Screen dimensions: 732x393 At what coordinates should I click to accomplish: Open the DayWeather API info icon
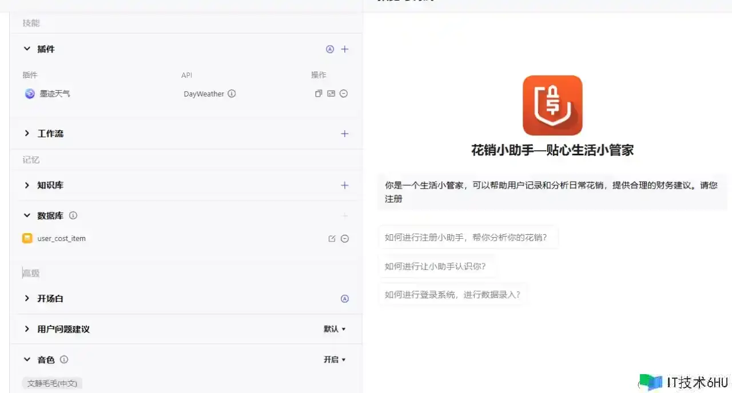(x=232, y=94)
